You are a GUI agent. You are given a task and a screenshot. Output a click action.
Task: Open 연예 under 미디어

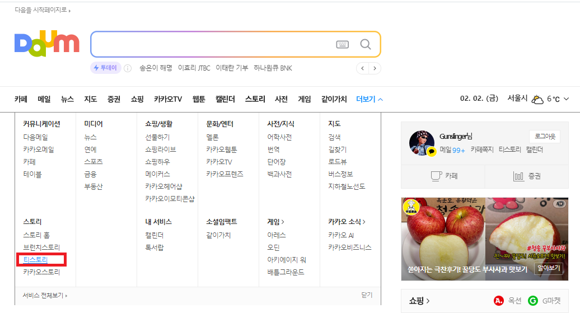(x=90, y=150)
